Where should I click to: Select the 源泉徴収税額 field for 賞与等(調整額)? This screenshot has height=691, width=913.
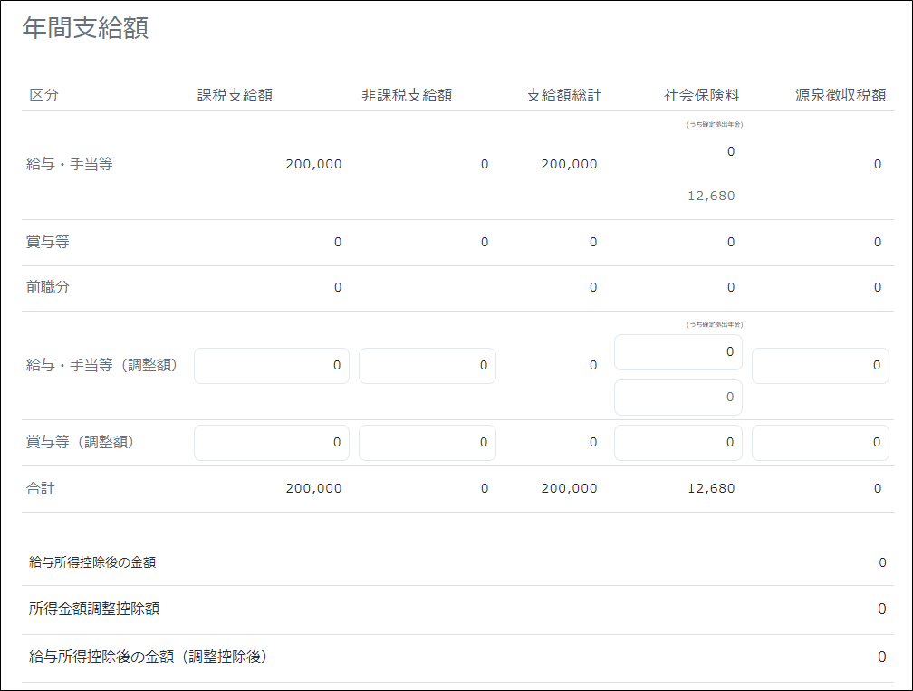[820, 443]
